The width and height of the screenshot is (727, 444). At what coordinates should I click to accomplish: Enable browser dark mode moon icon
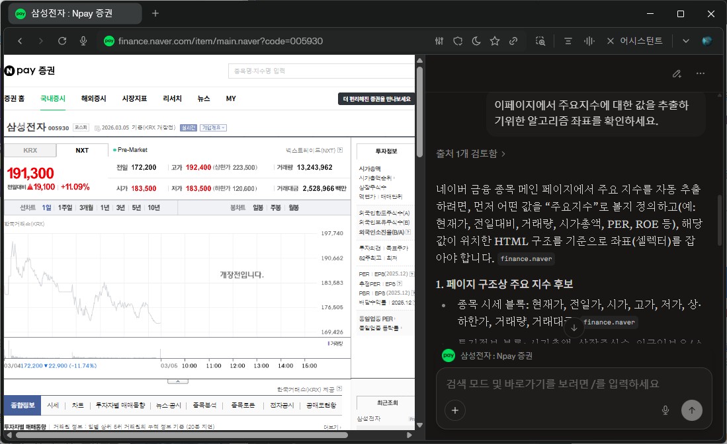476,41
